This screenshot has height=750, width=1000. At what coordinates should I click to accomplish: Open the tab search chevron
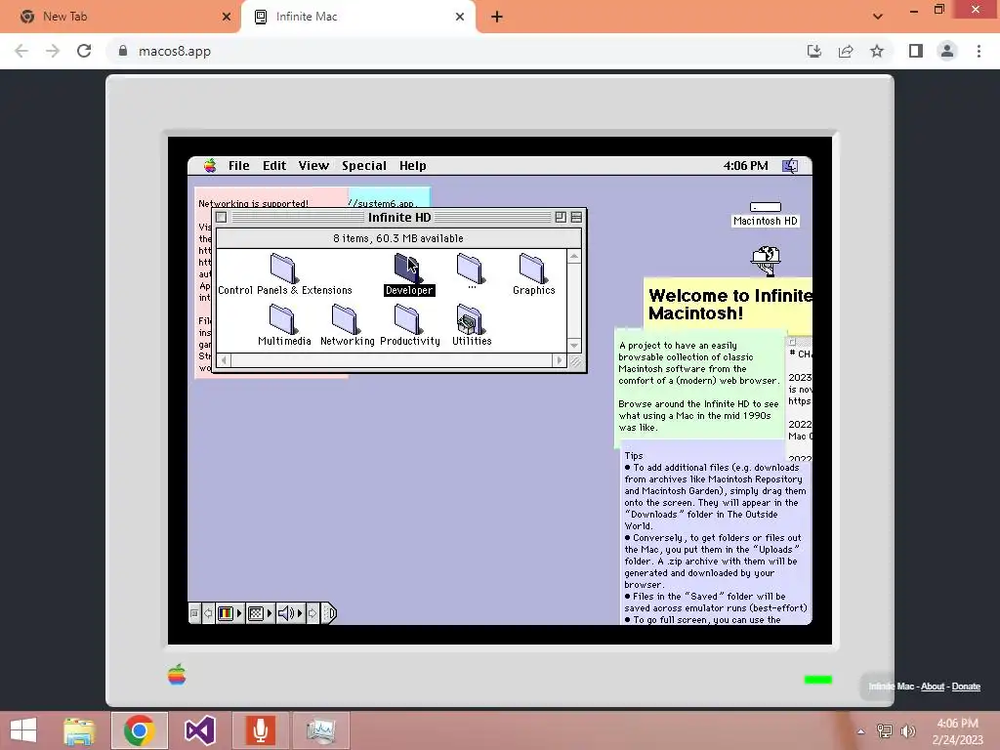pos(878,17)
